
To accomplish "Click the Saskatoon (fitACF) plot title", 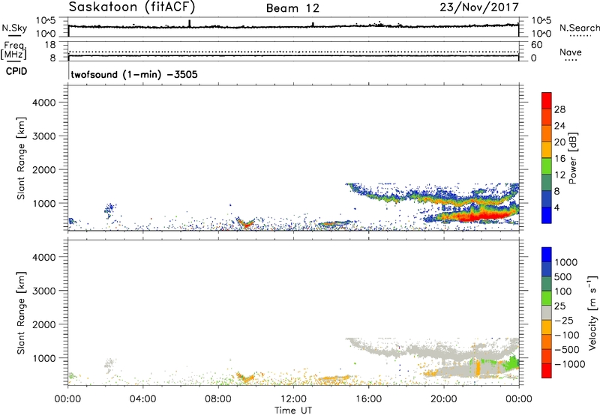I will click(132, 7).
